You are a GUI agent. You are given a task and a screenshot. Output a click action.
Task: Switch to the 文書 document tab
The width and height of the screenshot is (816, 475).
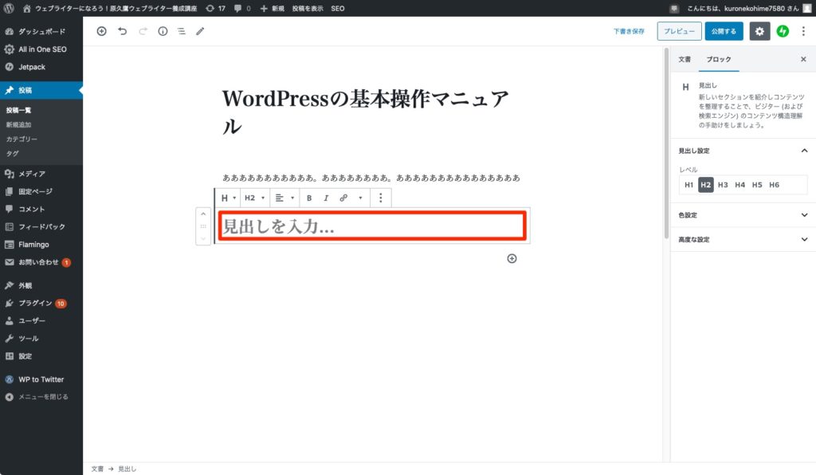[685, 59]
